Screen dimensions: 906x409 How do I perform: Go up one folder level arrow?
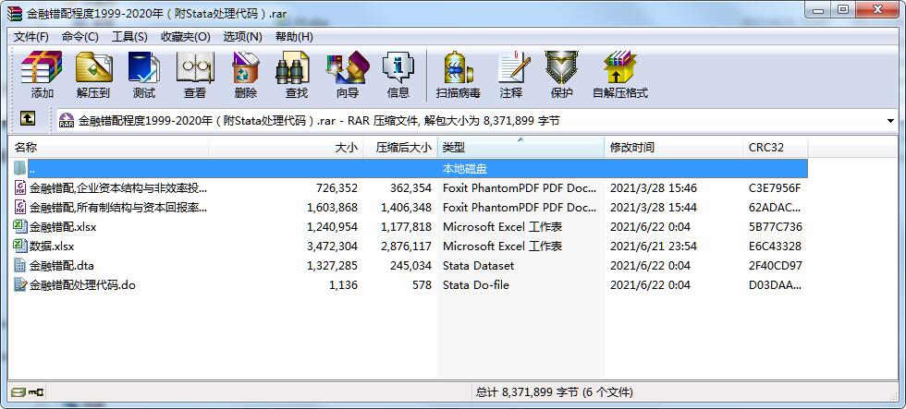point(28,119)
